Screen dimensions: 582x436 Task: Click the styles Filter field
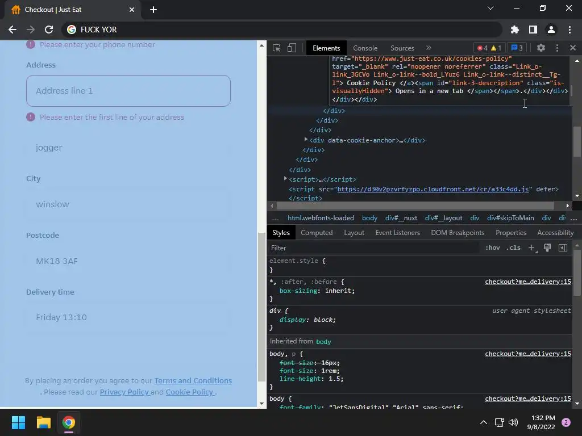tap(374, 248)
